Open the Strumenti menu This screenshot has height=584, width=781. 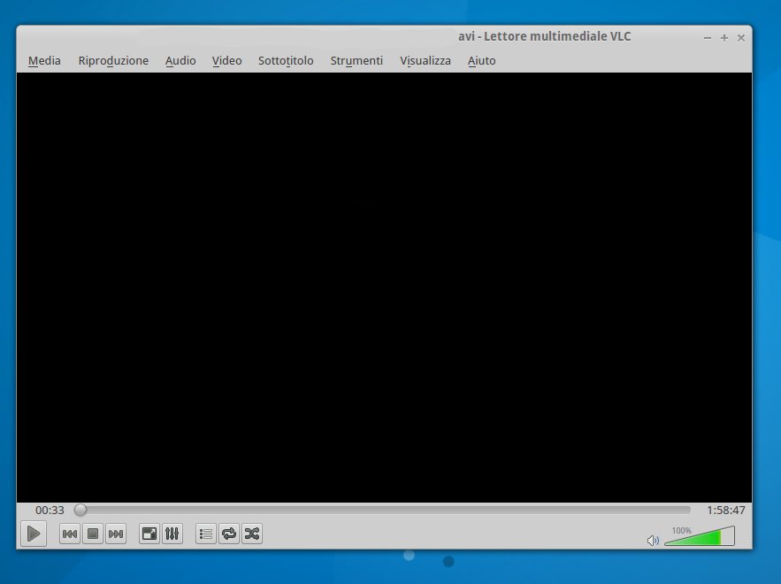(x=356, y=60)
